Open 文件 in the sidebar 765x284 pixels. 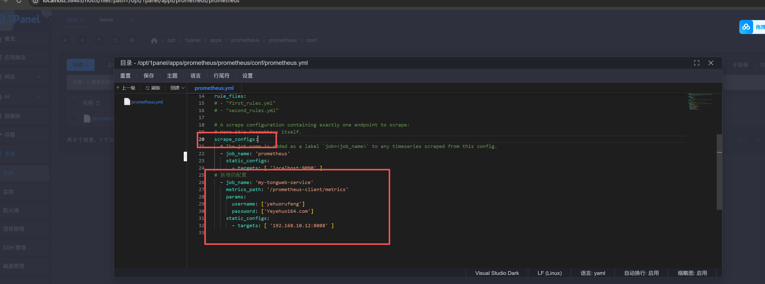[x=8, y=173]
